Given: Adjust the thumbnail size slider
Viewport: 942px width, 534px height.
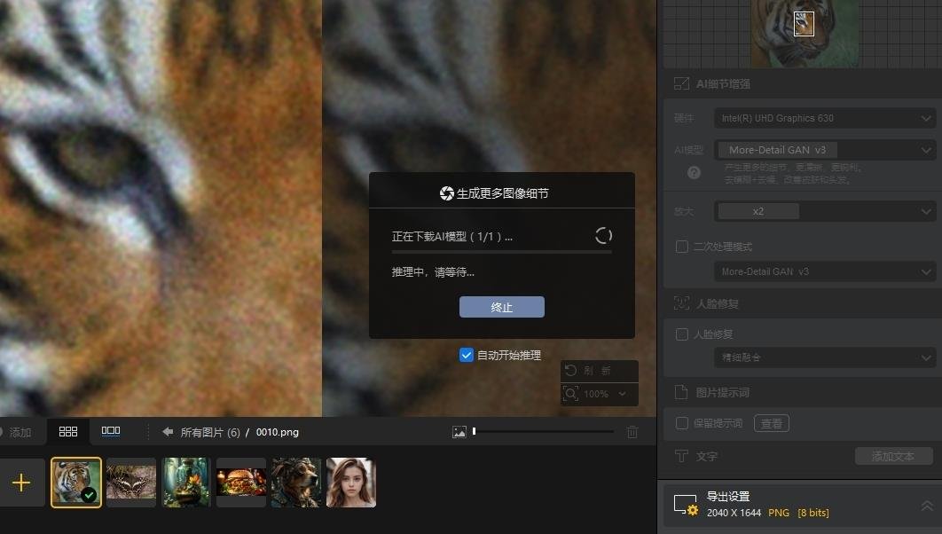Looking at the screenshot, I should [x=543, y=431].
